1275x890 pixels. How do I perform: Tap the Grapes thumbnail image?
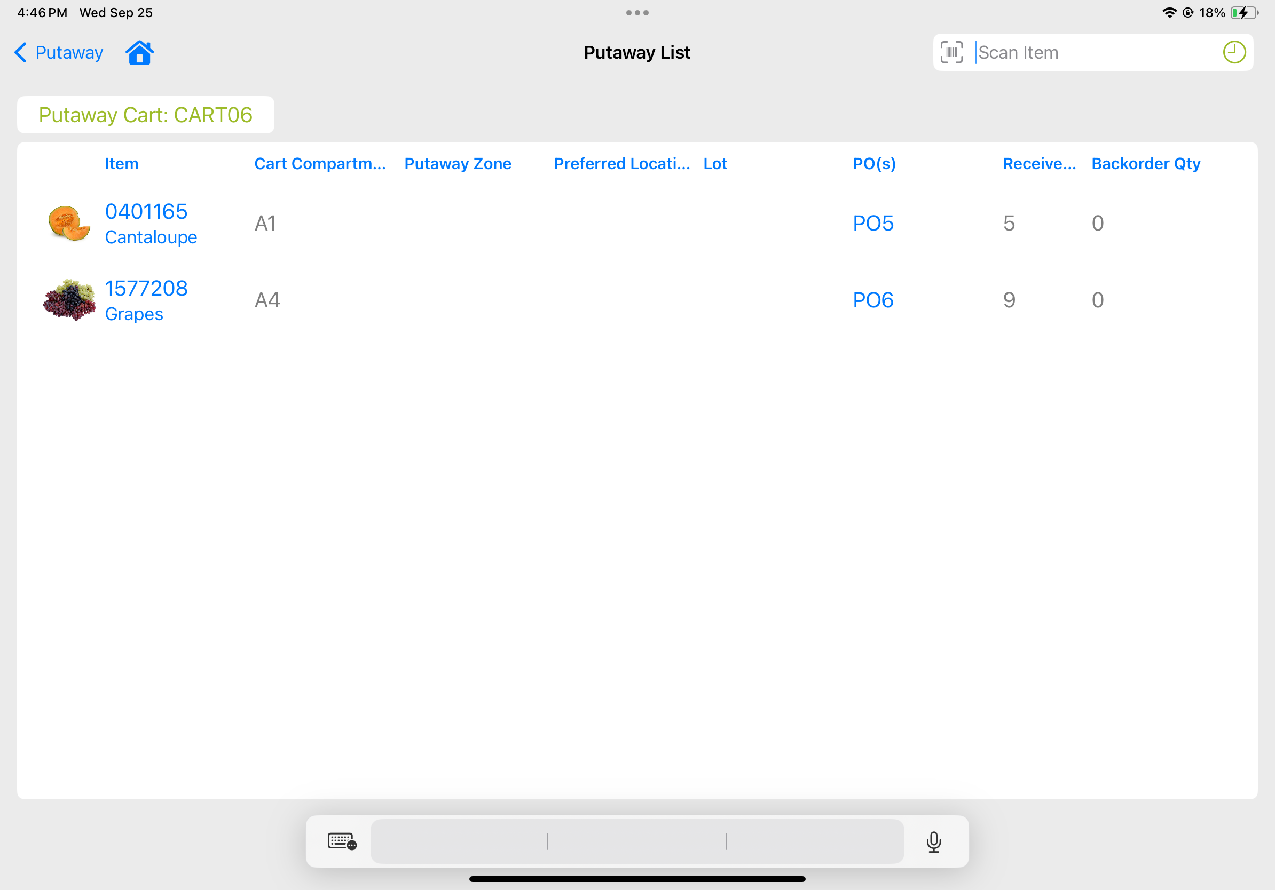point(69,300)
